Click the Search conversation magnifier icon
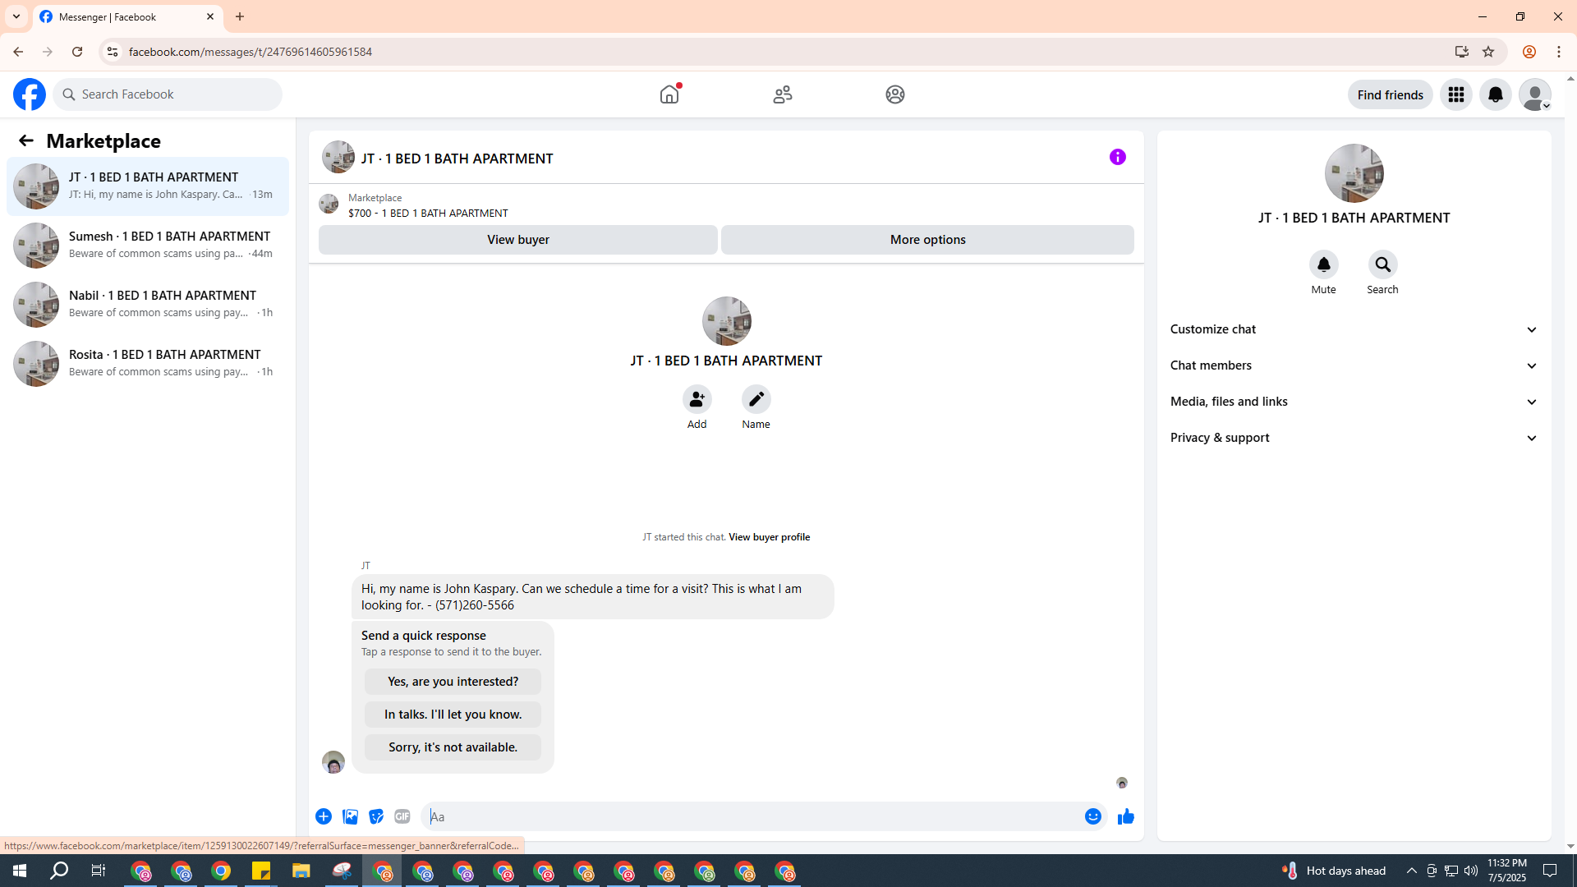This screenshot has width=1577, height=887. [1382, 265]
